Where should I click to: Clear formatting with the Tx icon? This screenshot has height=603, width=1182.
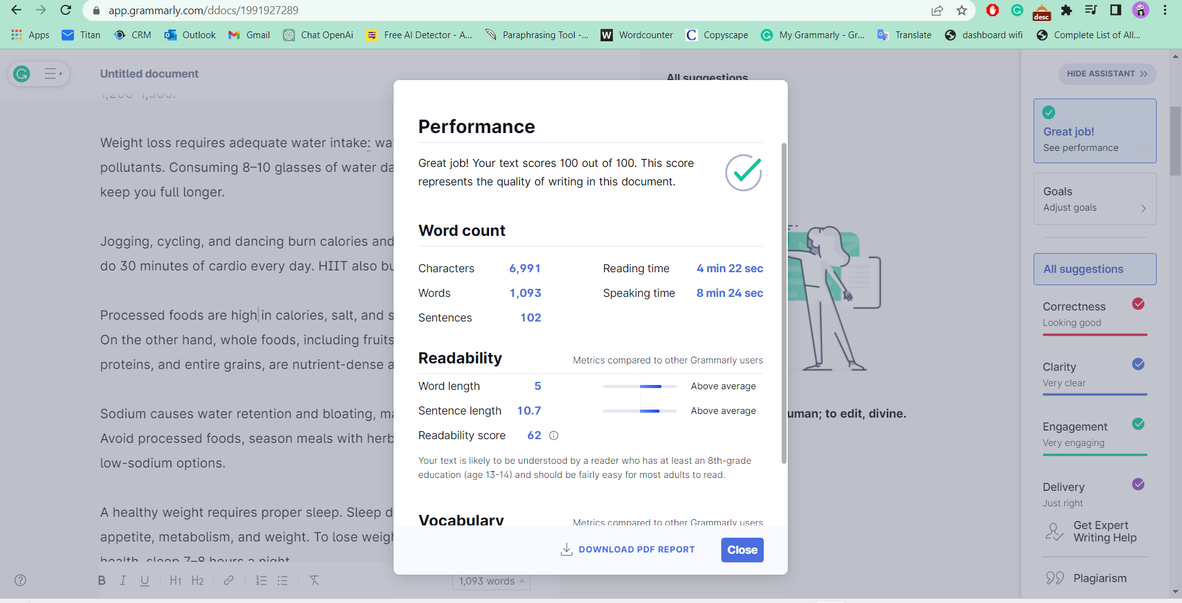pyautogui.click(x=314, y=580)
